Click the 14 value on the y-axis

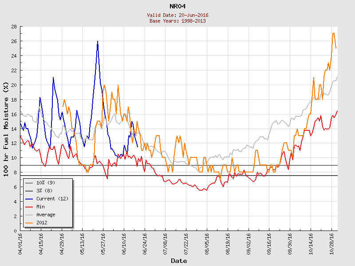14,129
